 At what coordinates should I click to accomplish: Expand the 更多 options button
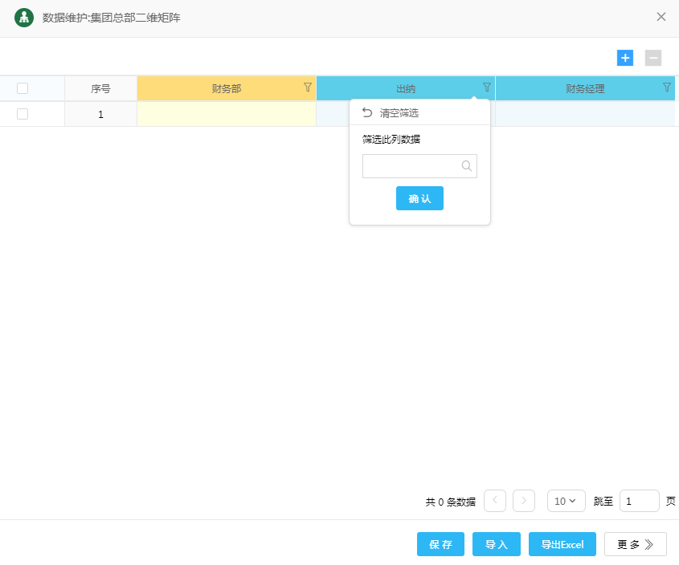[636, 544]
